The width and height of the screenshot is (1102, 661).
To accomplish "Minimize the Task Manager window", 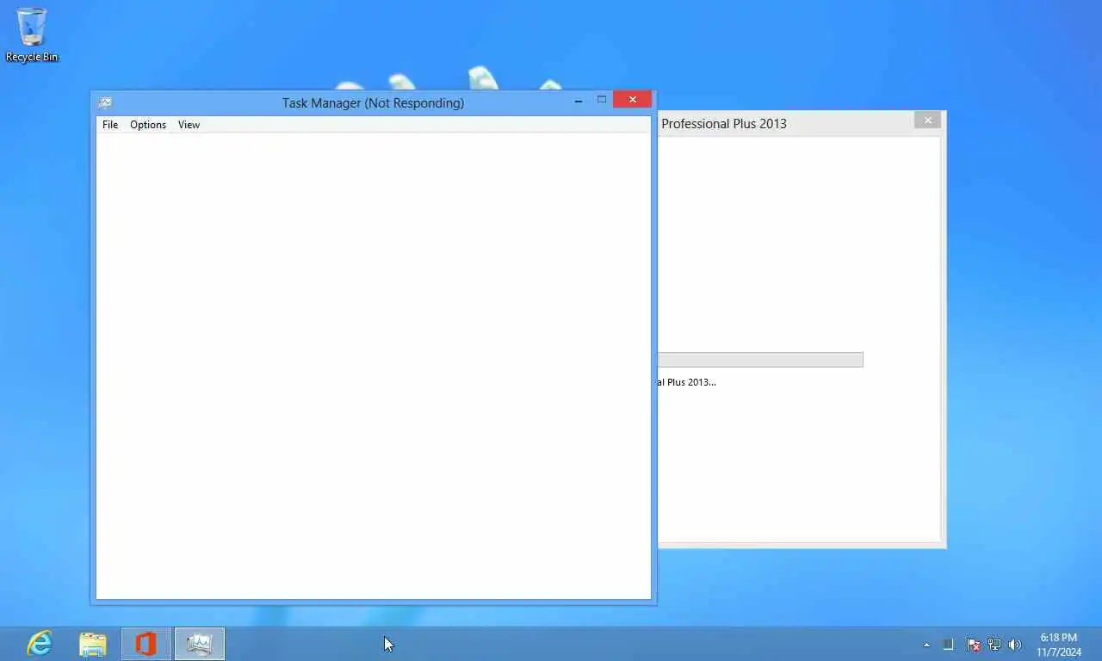I will coord(579,101).
